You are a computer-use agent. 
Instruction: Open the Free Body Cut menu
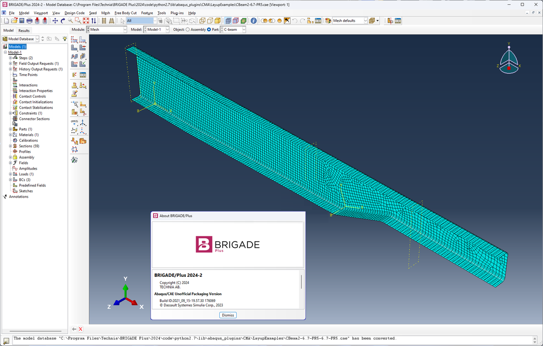tap(125, 13)
